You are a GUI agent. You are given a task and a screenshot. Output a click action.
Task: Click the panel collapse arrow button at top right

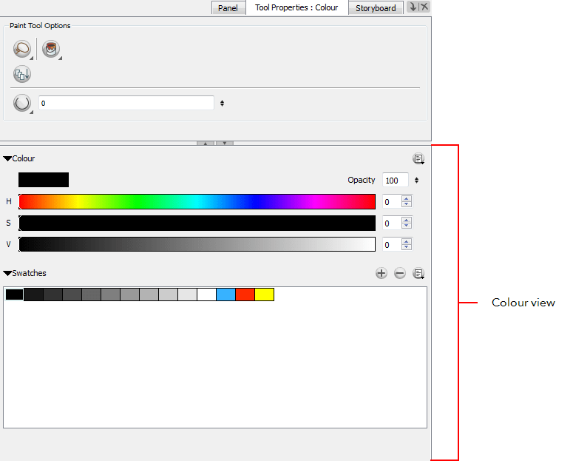413,7
